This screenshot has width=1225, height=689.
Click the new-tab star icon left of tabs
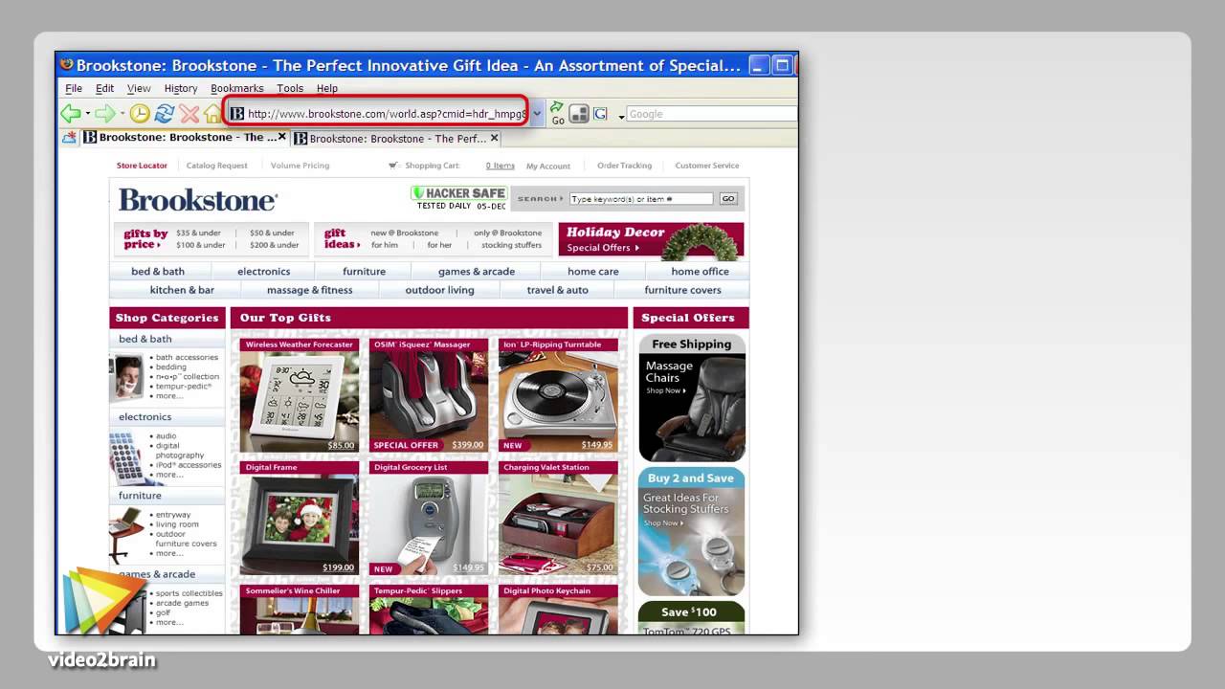pos(69,138)
